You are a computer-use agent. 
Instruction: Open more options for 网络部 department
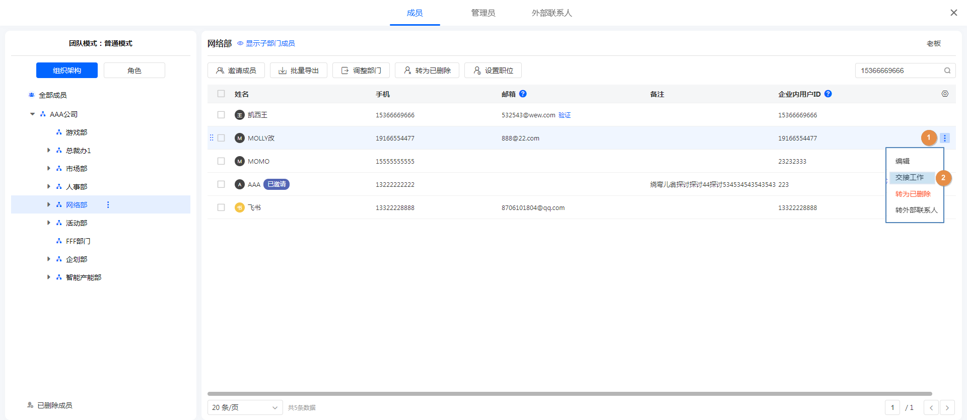click(108, 204)
